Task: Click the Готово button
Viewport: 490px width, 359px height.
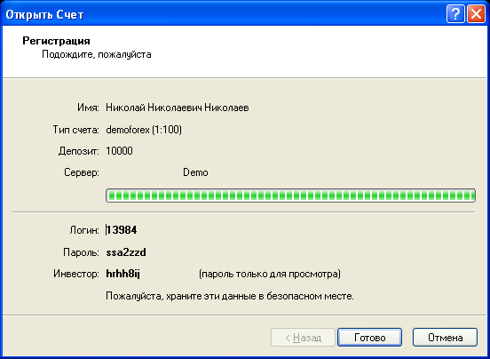Action: tap(369, 338)
